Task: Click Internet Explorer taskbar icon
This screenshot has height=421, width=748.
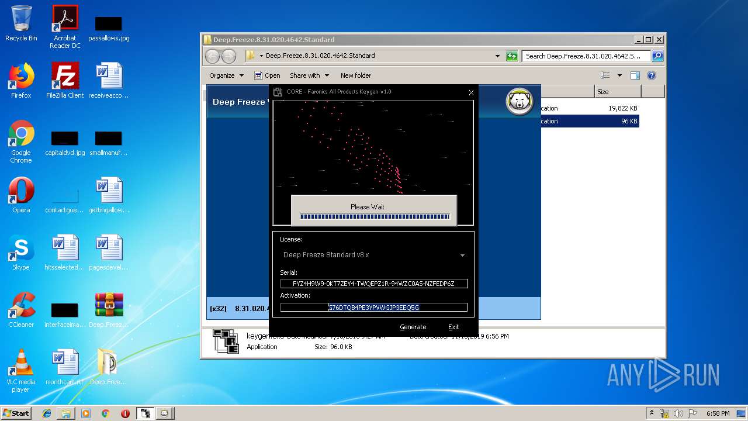Action: [47, 413]
